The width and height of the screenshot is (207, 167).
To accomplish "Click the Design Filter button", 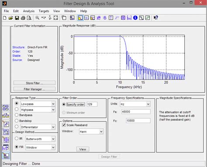I will (x=109, y=157).
